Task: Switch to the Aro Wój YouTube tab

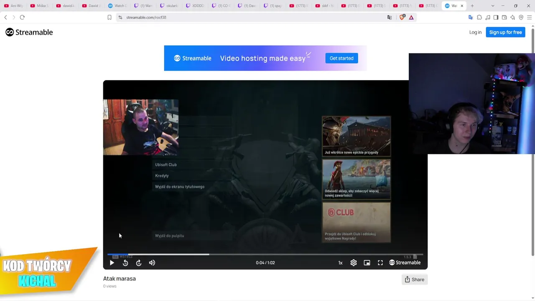Action: 13,6
